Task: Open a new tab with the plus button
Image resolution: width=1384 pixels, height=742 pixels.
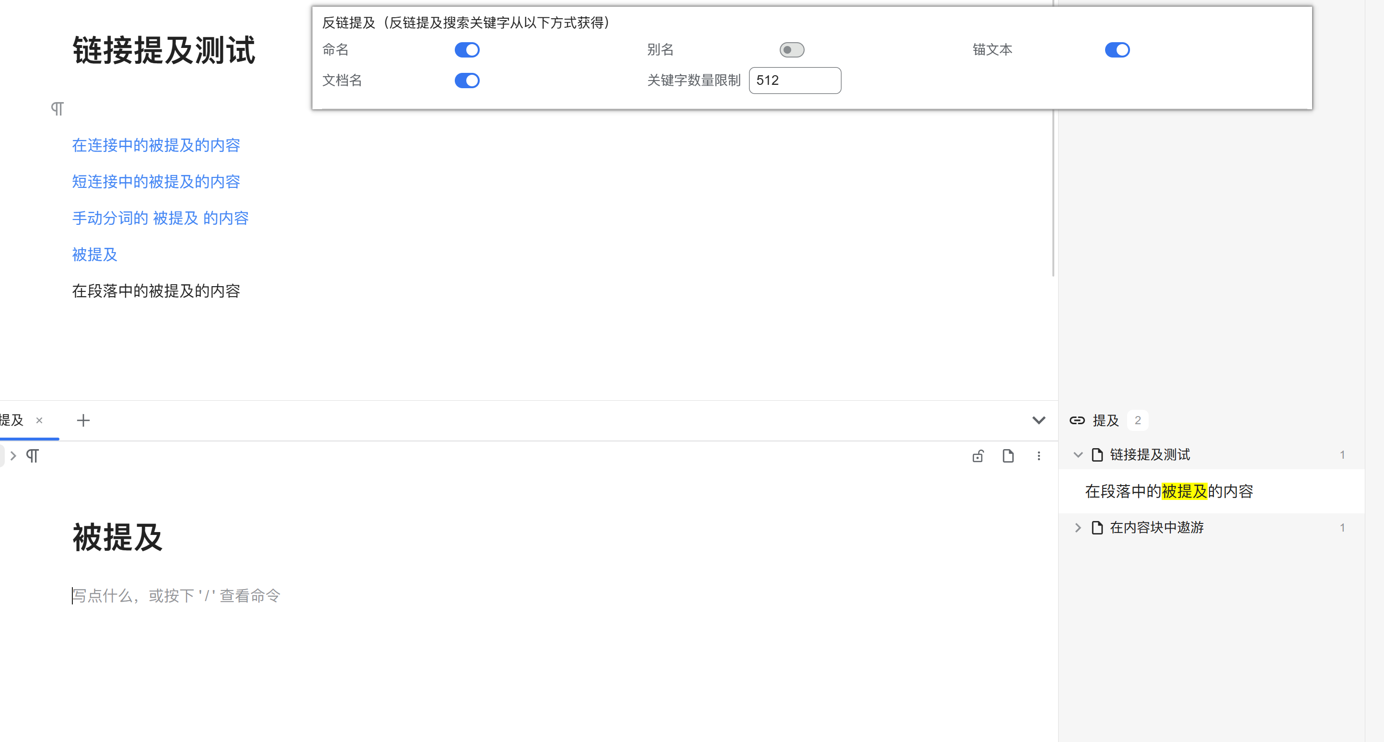Action: tap(83, 421)
